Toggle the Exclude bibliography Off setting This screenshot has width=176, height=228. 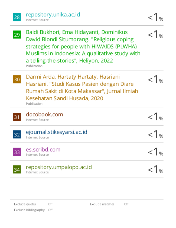(50, 210)
